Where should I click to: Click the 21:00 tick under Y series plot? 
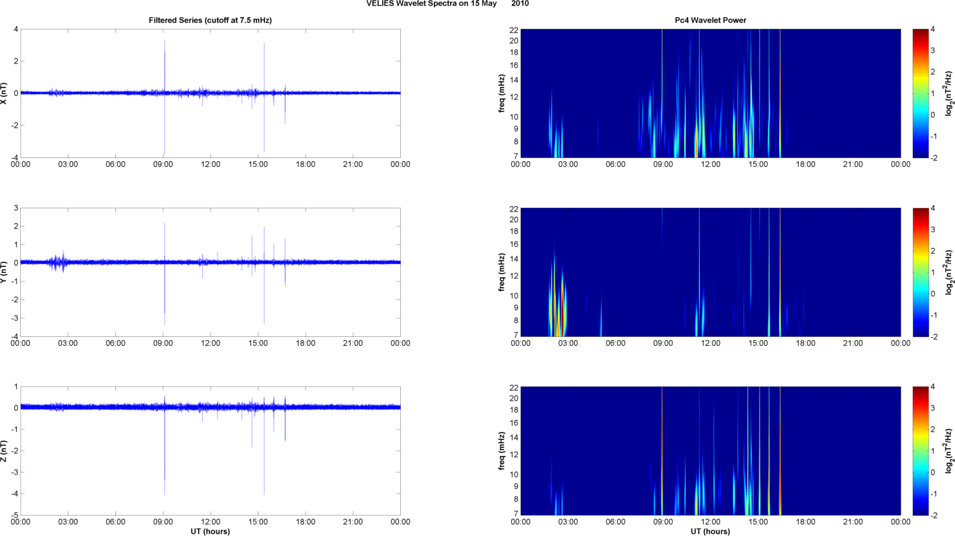pyautogui.click(x=353, y=343)
